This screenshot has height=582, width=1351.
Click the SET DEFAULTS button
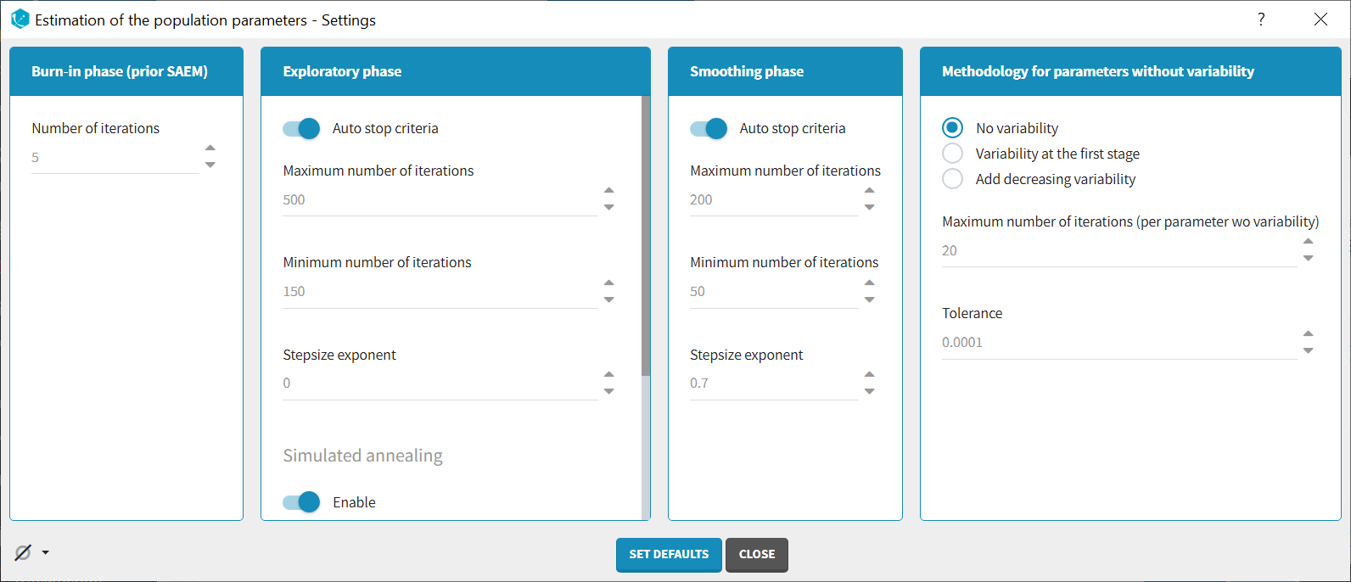tap(669, 555)
